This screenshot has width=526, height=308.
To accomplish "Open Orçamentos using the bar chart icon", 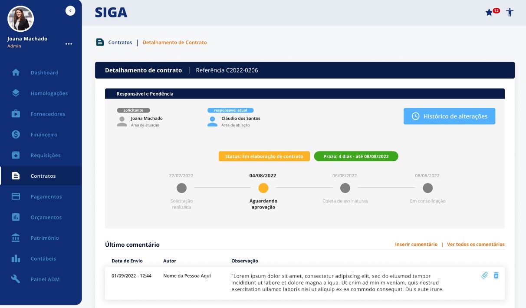I will tap(16, 217).
